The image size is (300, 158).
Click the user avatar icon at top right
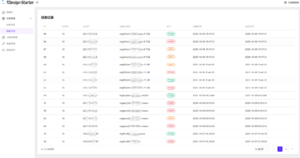285,3
